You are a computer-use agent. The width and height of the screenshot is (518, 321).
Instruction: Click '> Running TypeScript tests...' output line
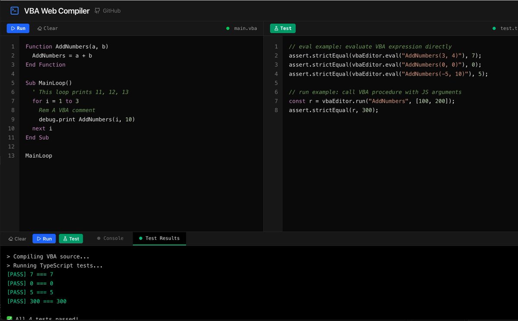click(55, 265)
